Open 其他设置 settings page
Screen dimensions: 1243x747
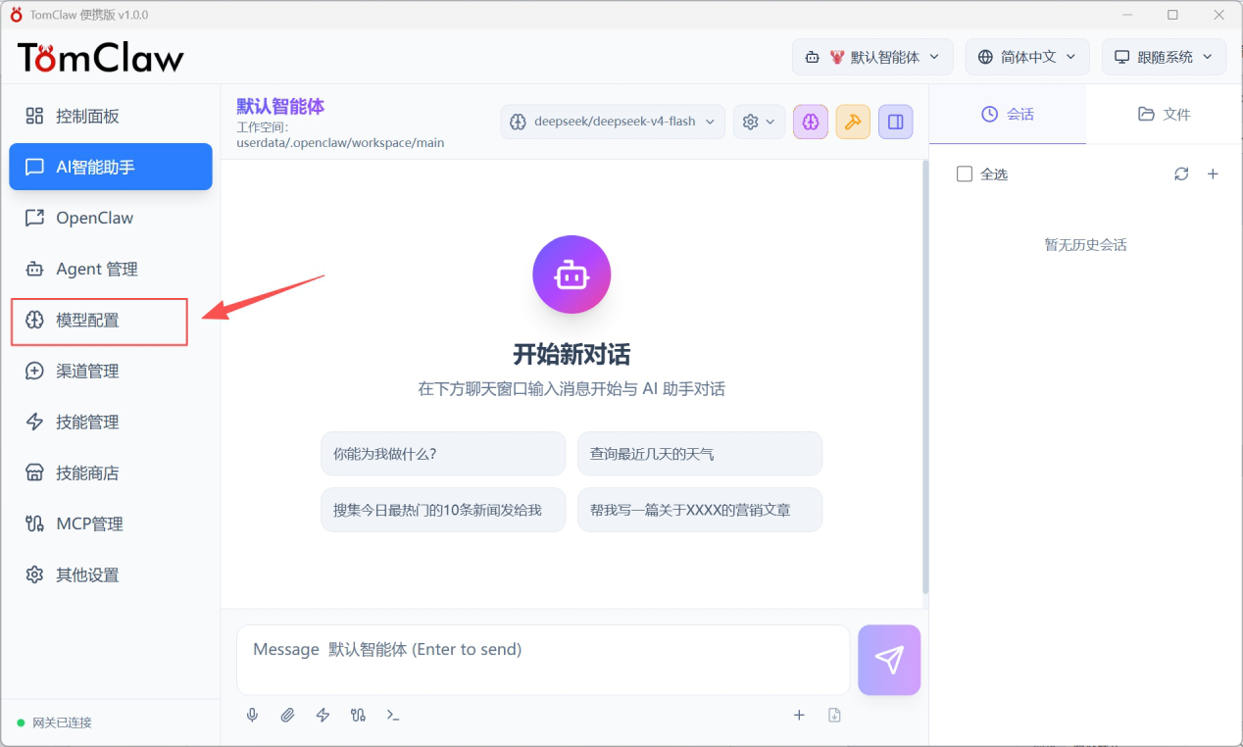tap(111, 574)
